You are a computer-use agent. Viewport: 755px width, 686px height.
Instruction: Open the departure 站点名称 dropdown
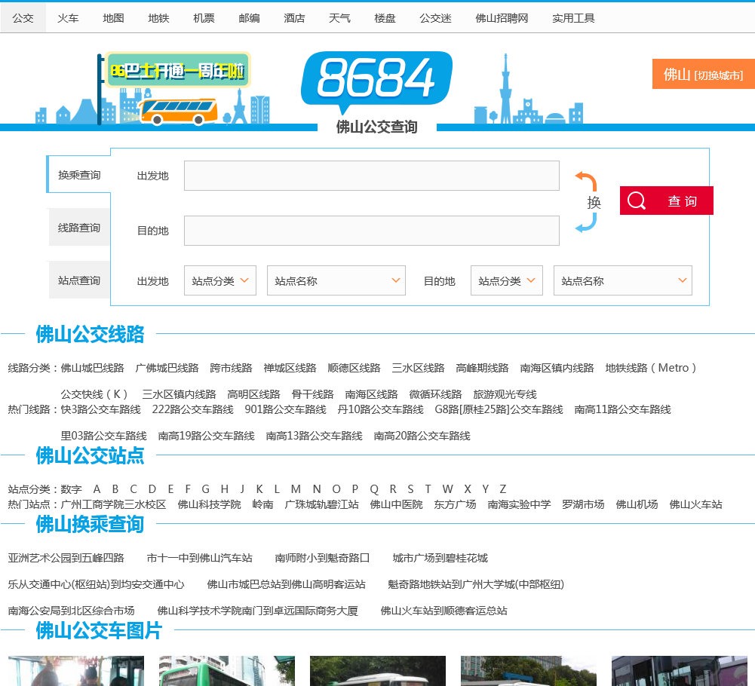336,280
